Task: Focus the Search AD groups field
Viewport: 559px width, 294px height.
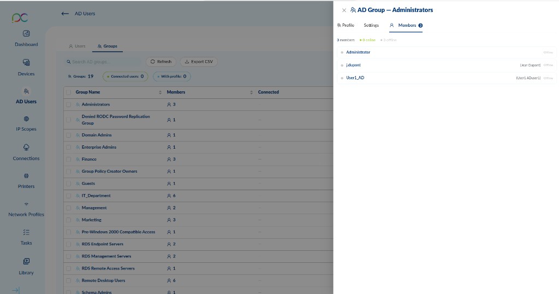Action: (103, 62)
